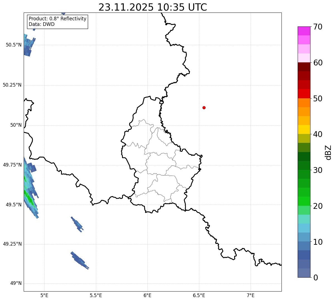Click the 7°E longitude label
Screen dimensions: 335x301
[251, 295]
